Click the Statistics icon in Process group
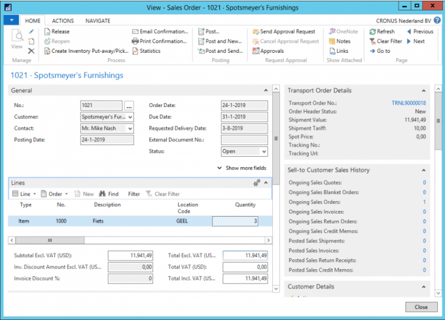Image resolution: width=445 pixels, height=320 pixels. pos(135,51)
